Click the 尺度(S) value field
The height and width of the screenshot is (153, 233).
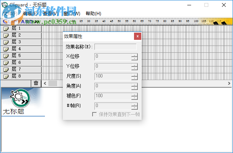tap(113, 77)
